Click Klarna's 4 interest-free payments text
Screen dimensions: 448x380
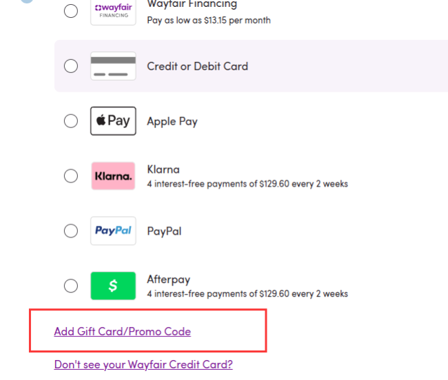[247, 184]
